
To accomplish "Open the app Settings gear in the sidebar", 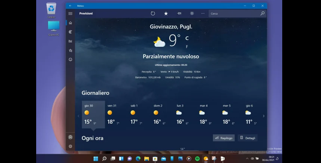I will pos(70,146).
